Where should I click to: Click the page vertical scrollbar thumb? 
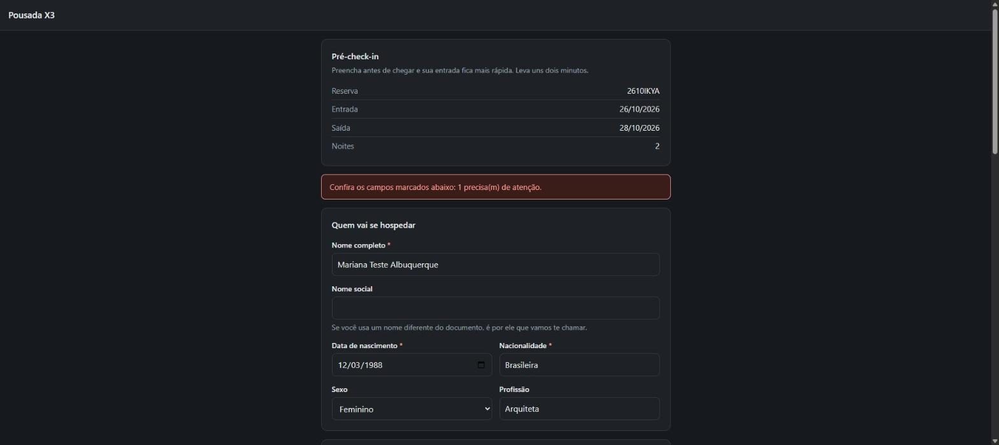(994, 82)
